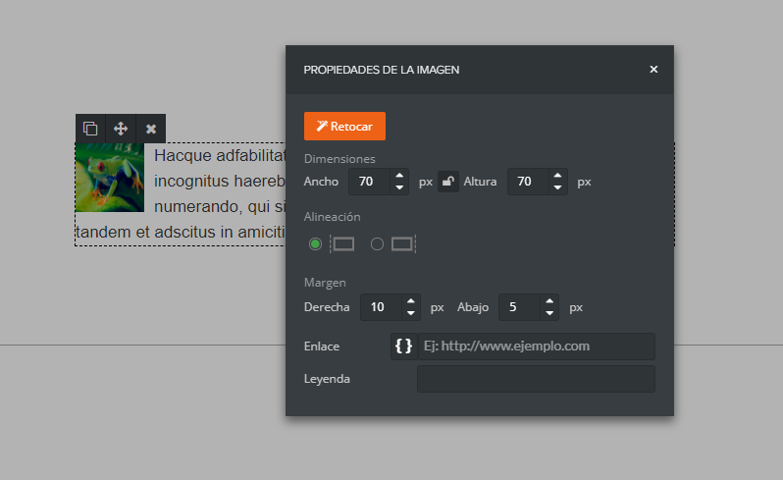Select the left alignment radio button

(x=315, y=244)
